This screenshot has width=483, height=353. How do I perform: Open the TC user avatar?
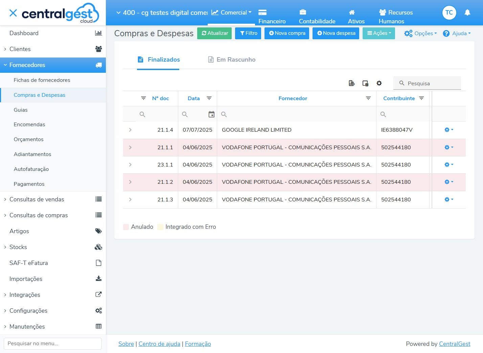pos(449,13)
